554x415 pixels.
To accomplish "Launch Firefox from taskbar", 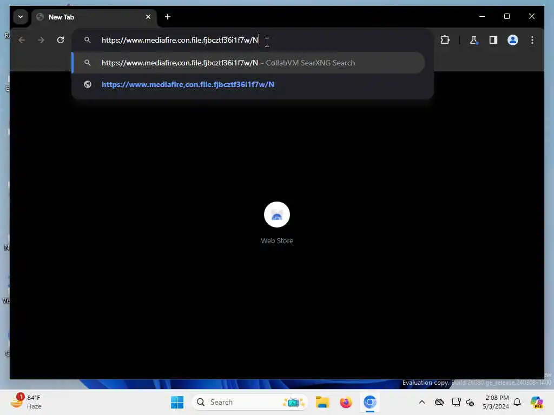I will (346, 402).
